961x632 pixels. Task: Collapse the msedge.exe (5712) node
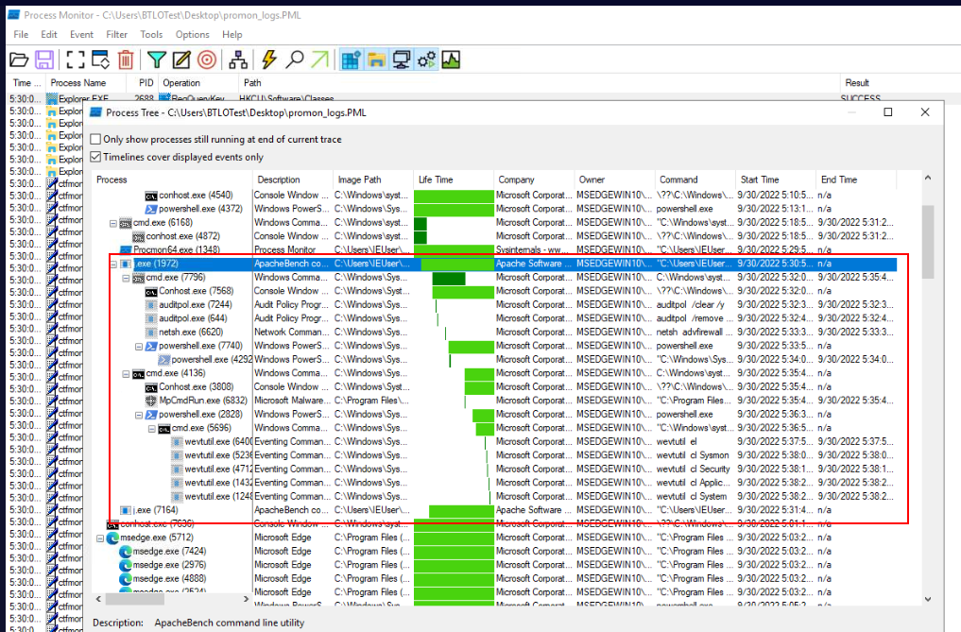(100, 538)
